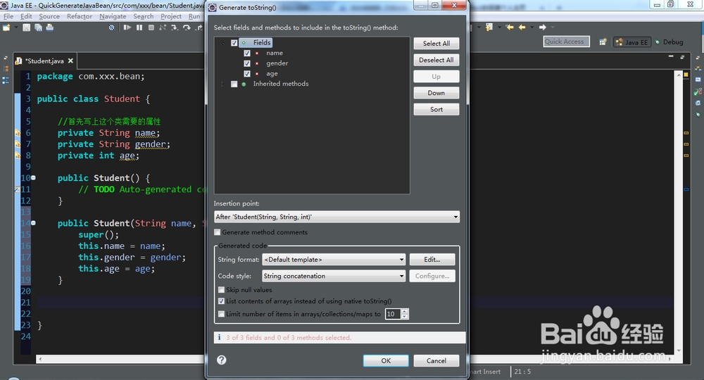Select the Student.java editor tab

pyautogui.click(x=44, y=61)
